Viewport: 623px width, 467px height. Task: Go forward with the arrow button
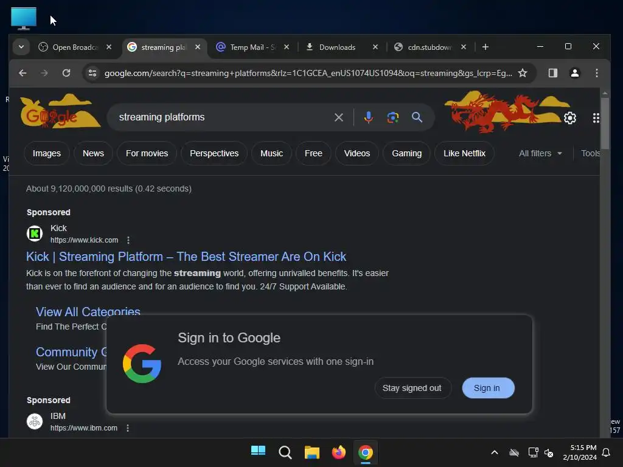44,73
